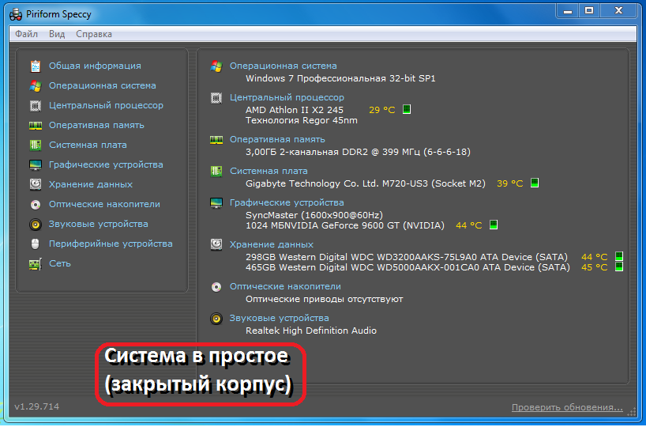The image size is (646, 427).
Task: Click the motherboard icon in summary panel
Action: tap(216, 172)
